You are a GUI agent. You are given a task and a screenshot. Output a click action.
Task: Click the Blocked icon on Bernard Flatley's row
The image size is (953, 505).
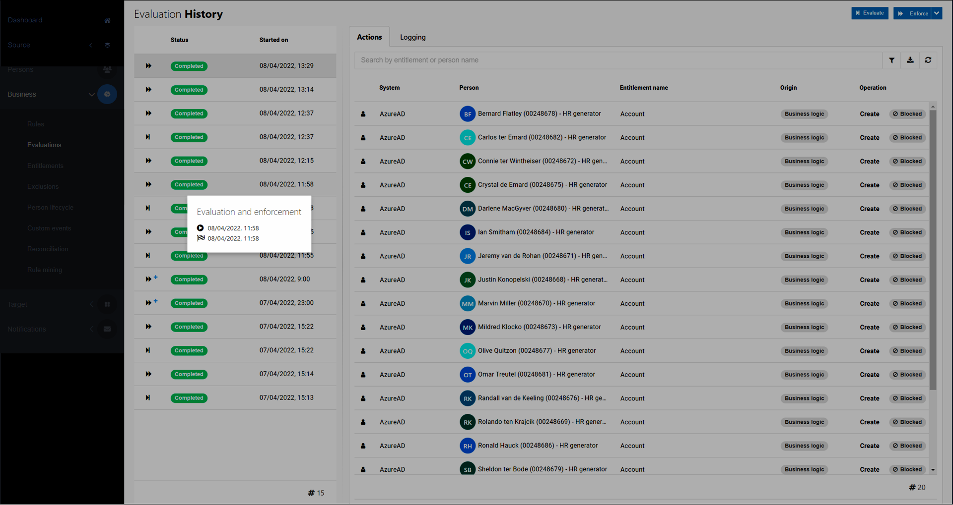click(x=907, y=113)
